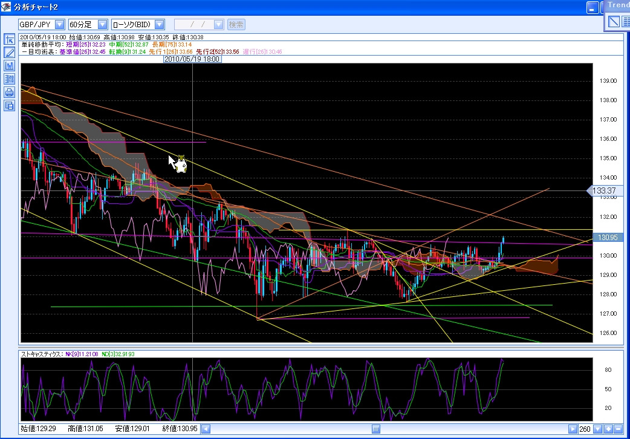Click the app icon in the title bar

tap(5, 7)
